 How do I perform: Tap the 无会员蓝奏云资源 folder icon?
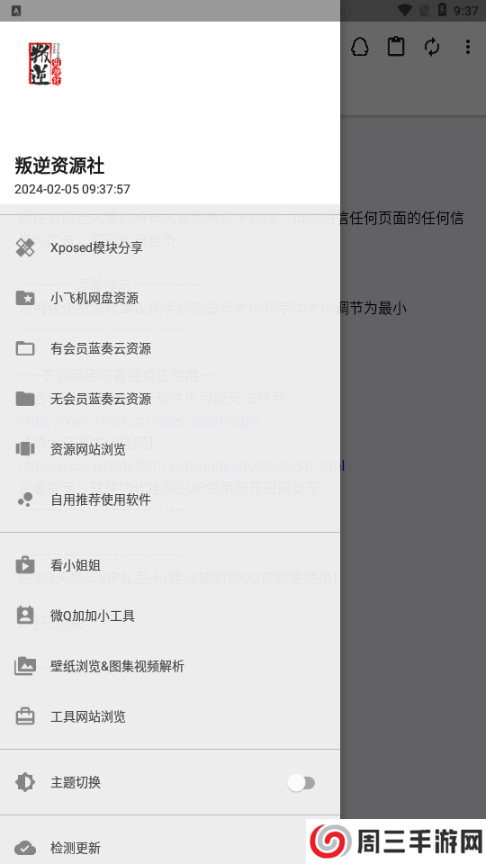click(25, 399)
